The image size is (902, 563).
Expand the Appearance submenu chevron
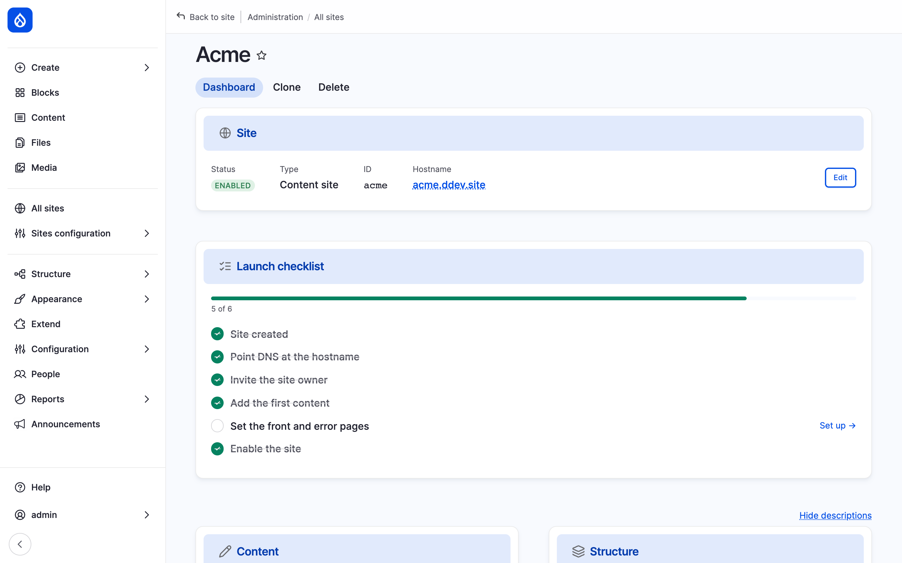pyautogui.click(x=147, y=299)
